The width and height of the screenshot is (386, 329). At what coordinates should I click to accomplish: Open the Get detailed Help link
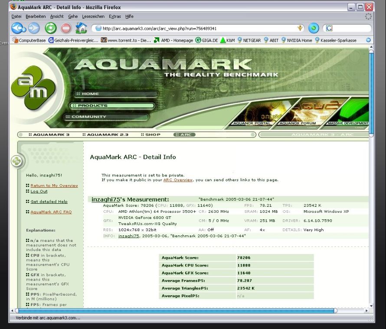pyautogui.click(x=49, y=202)
